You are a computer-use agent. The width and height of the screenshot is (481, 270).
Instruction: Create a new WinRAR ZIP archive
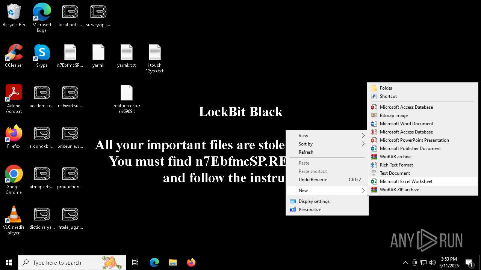(423, 190)
